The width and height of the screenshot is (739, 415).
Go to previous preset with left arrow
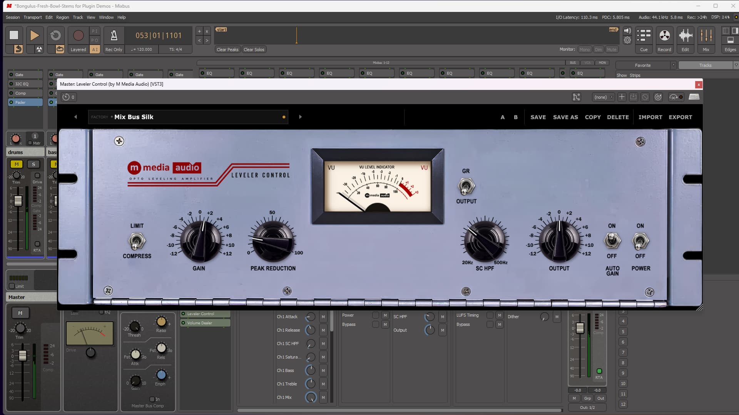pos(75,117)
